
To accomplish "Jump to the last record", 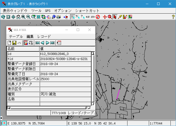I will [52, 43].
